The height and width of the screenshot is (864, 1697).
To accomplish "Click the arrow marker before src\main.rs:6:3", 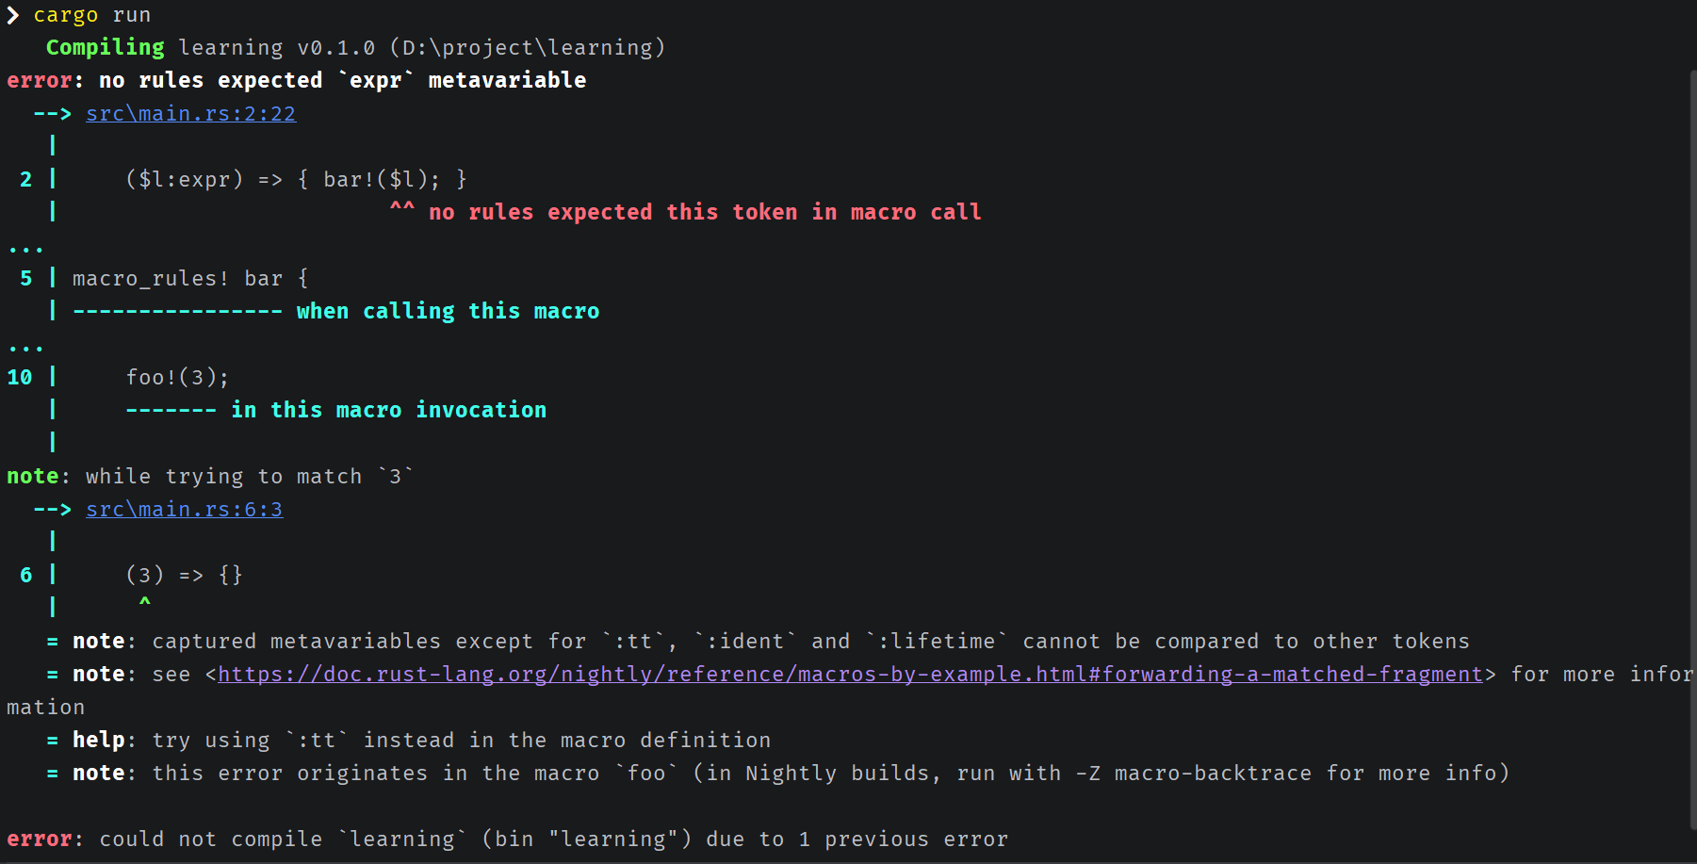I will click(53, 510).
